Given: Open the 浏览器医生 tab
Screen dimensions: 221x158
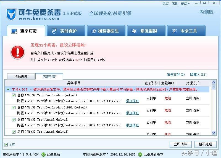Looking at the screenshot, I should coord(106,31).
